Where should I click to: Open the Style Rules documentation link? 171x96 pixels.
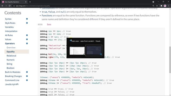tap(10, 23)
